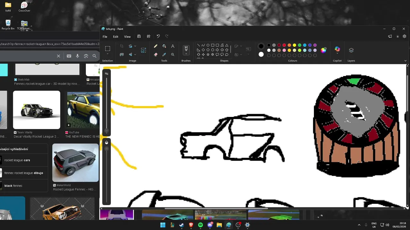Click the browser voice search microphone
This screenshot has height=230, width=410.
[x=78, y=56]
